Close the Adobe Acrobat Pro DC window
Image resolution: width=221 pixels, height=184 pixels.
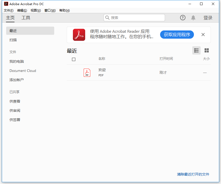click(x=213, y=4)
